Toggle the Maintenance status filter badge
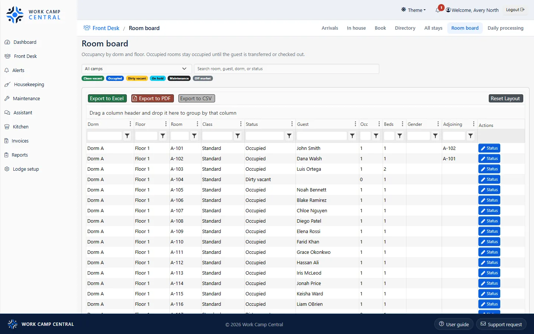Screen dimensions: 534x334 tap(179, 78)
